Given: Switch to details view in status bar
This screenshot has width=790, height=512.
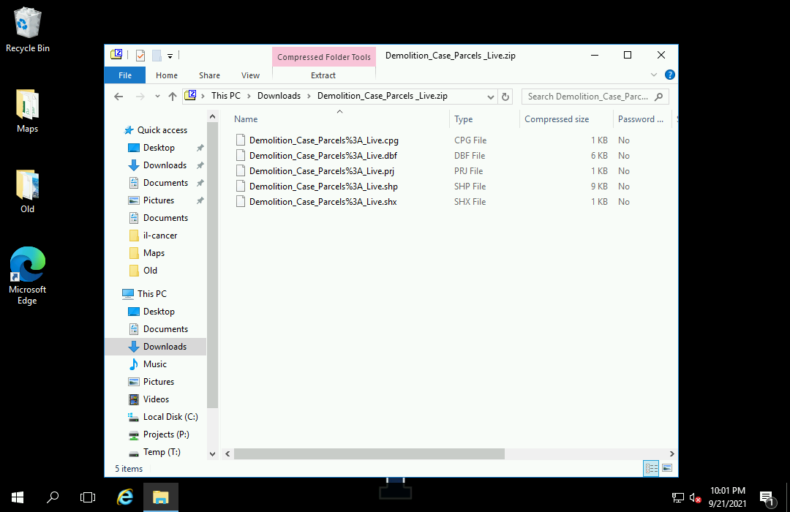Looking at the screenshot, I should [651, 468].
